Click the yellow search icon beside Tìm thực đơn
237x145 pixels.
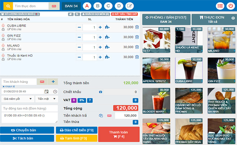point(8,6)
